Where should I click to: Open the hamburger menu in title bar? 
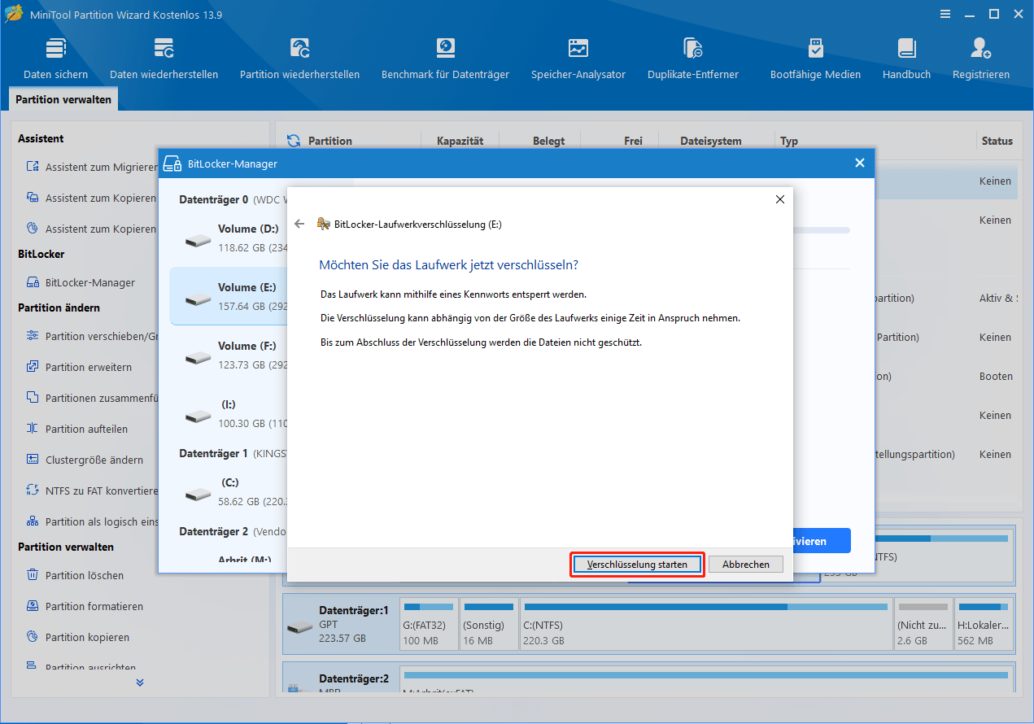pyautogui.click(x=945, y=14)
